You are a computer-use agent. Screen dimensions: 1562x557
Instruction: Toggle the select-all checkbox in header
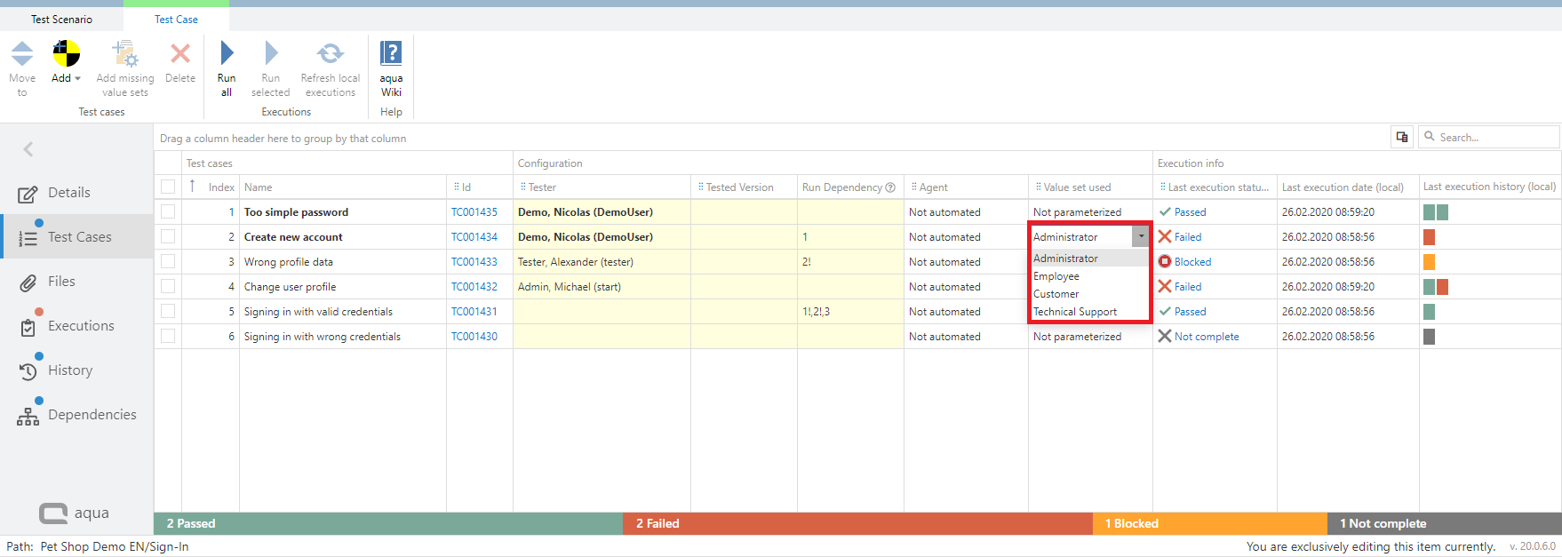tap(168, 187)
